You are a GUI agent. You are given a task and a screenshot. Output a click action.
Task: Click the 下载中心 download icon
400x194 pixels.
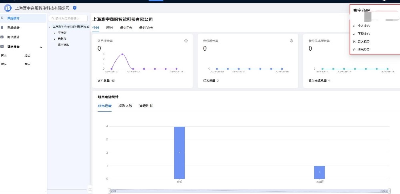[x=354, y=34]
